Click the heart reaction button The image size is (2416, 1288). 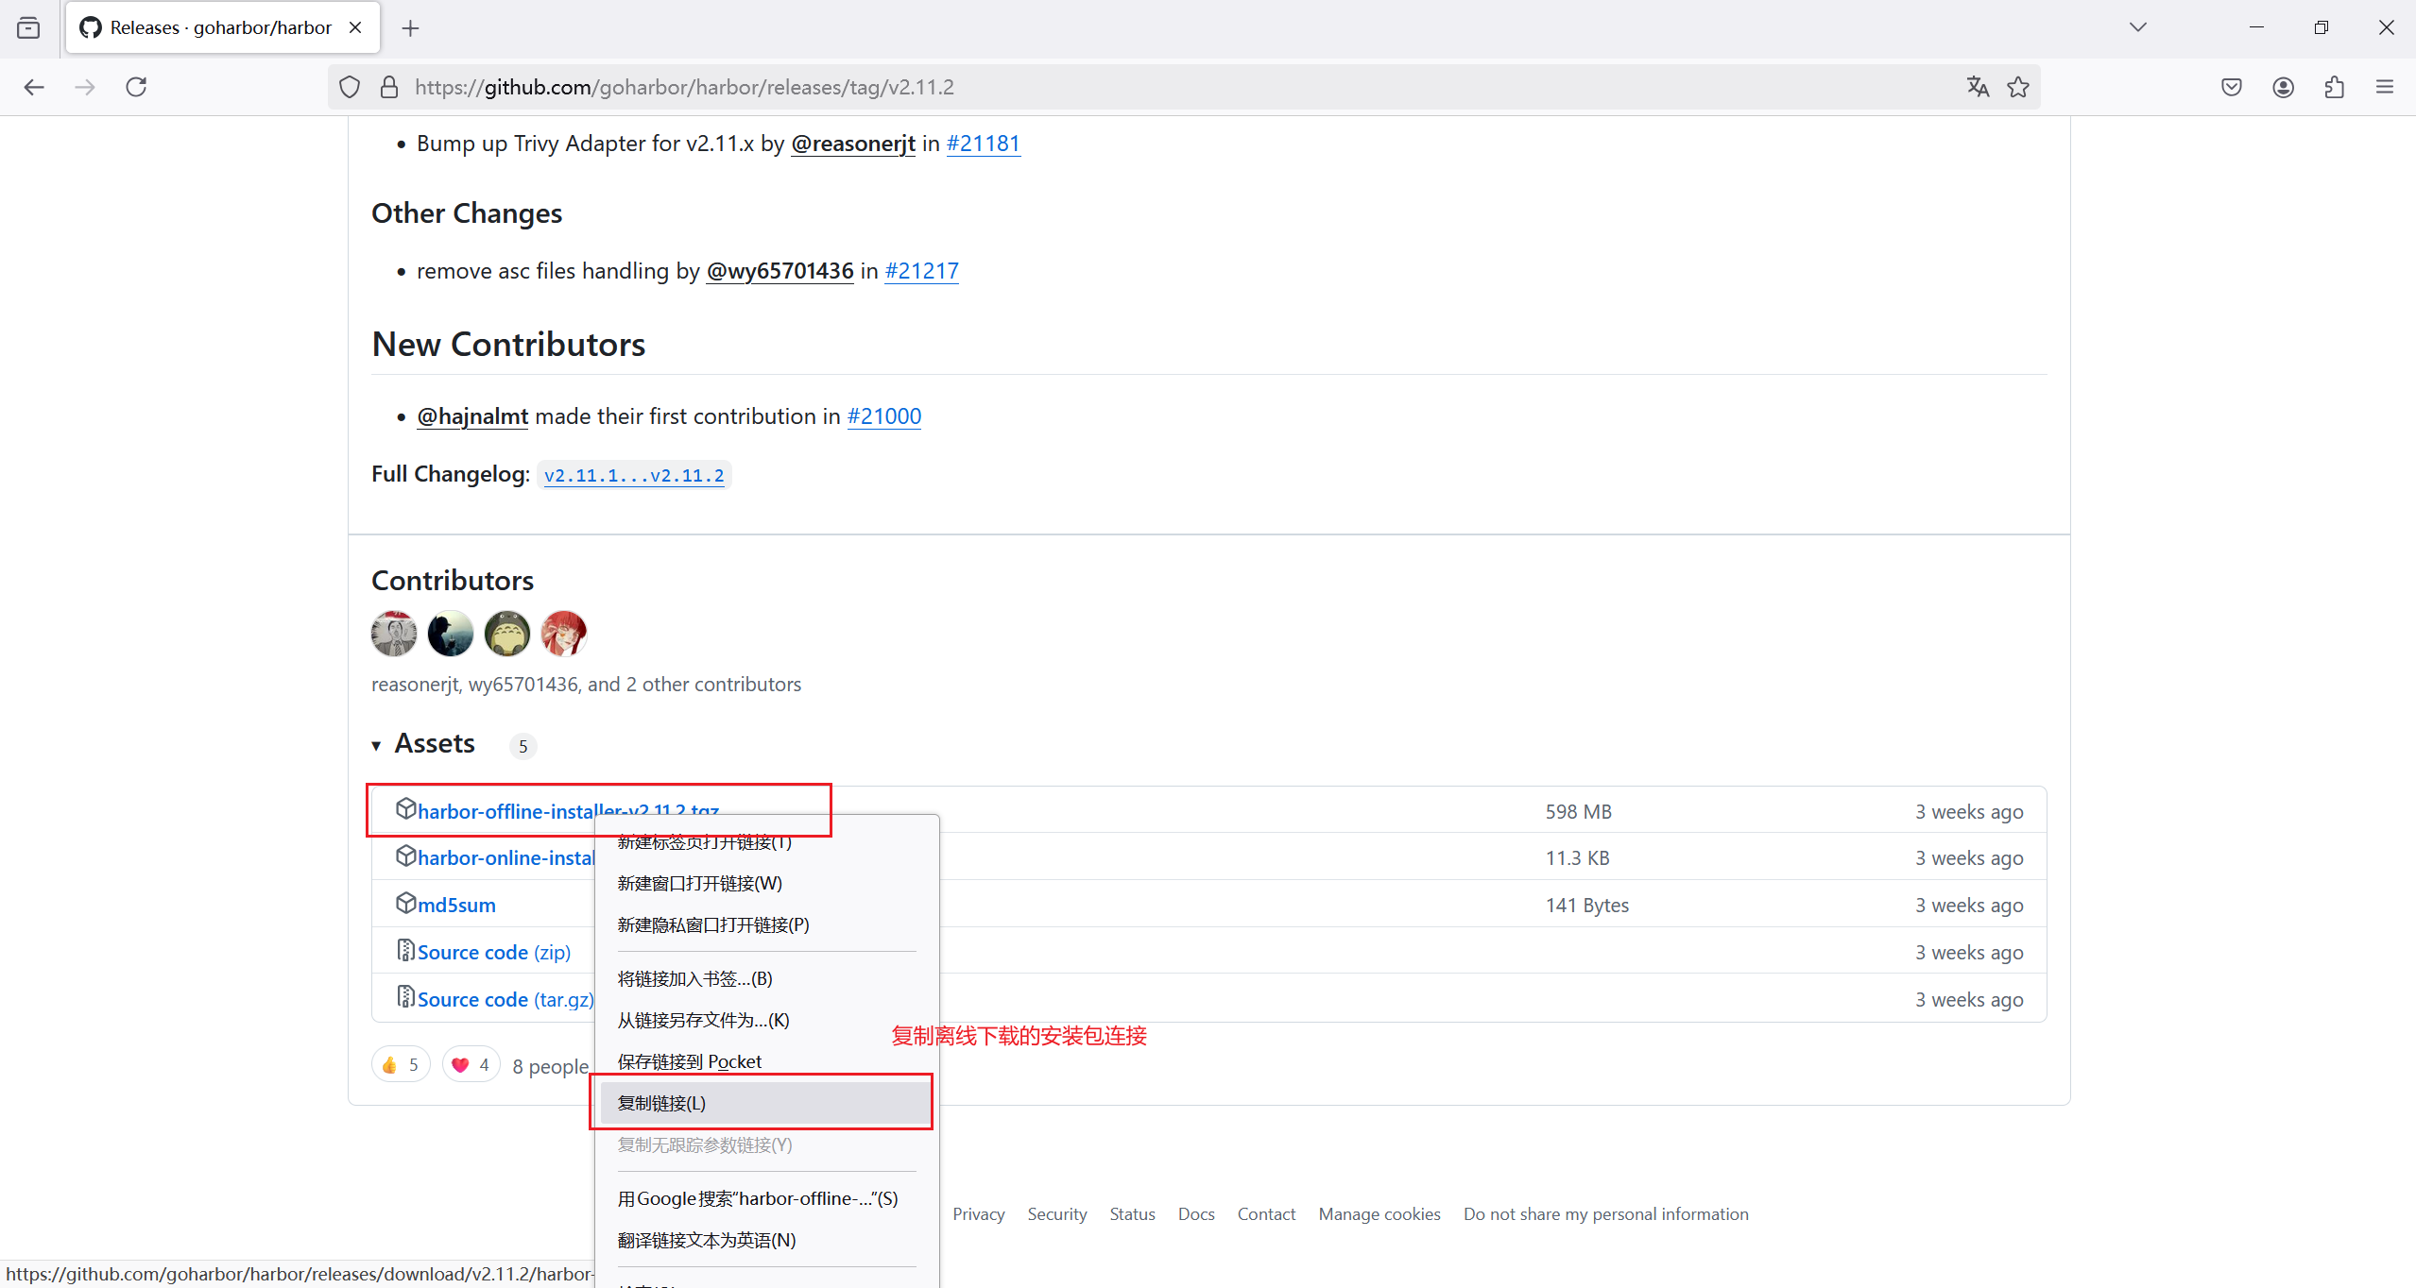click(x=471, y=1065)
